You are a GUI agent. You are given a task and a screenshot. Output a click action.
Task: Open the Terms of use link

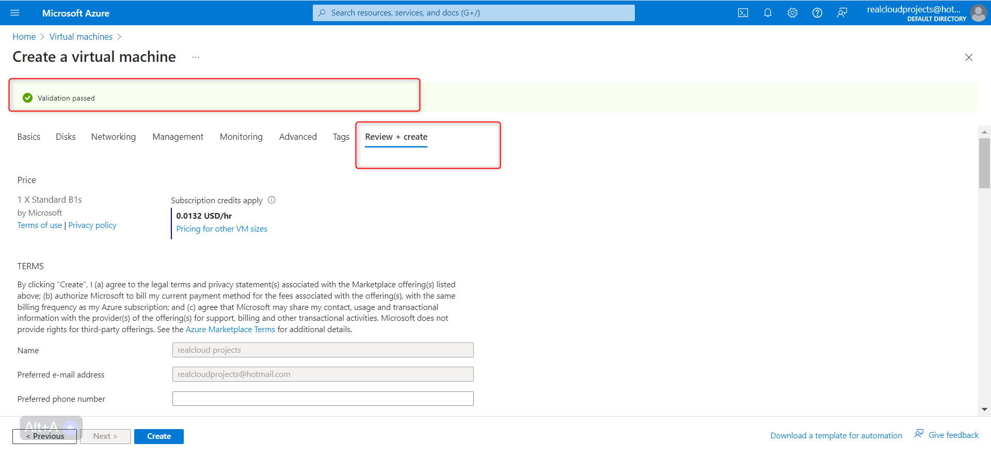(40, 225)
